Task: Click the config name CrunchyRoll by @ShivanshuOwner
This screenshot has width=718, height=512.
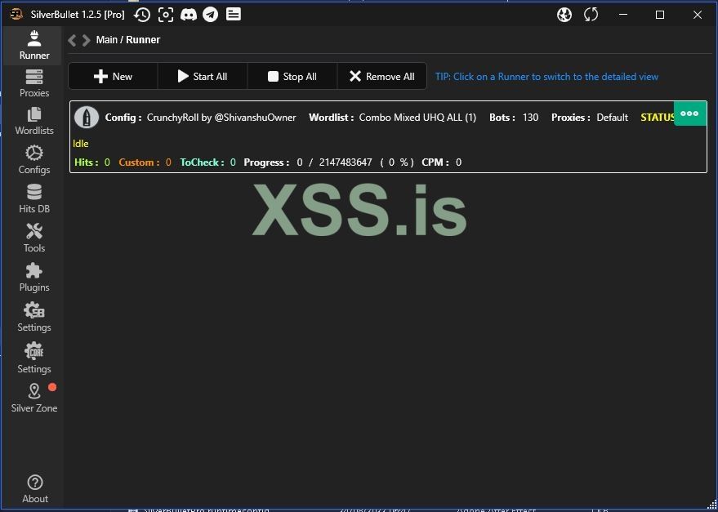Action: 221,118
